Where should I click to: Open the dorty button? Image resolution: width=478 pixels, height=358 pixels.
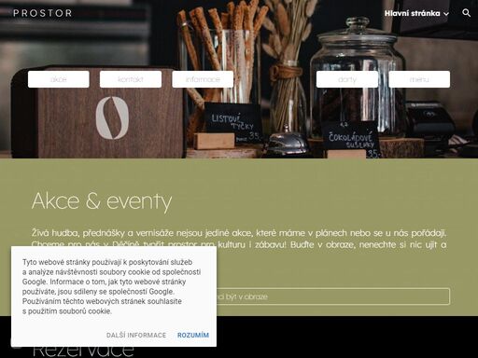[347, 79]
